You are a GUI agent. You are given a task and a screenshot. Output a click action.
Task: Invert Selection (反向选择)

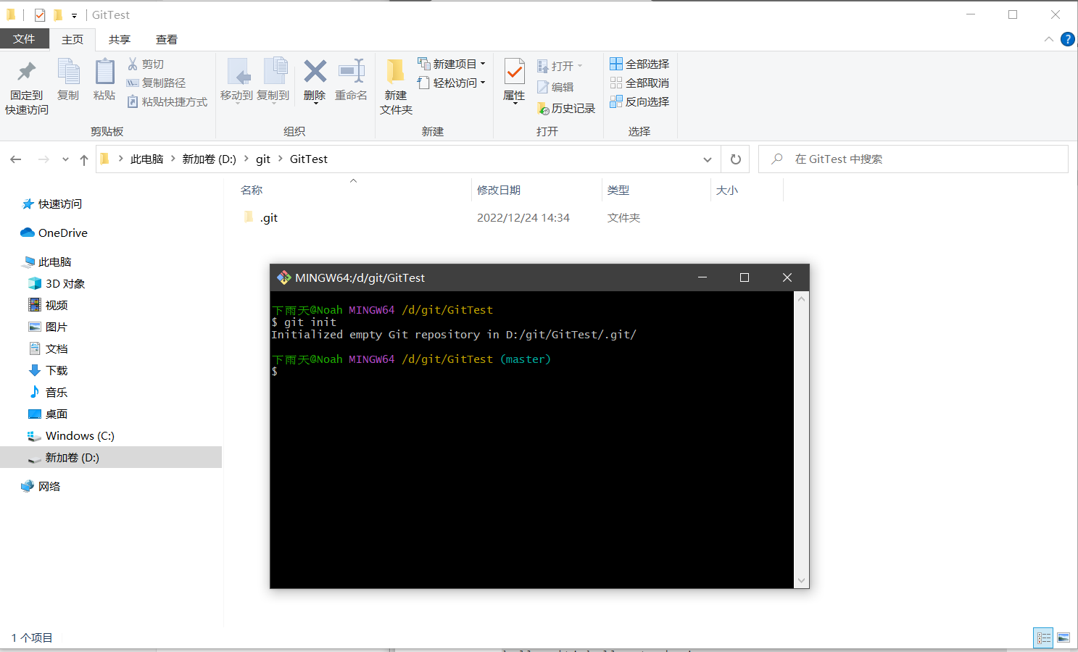coord(639,102)
